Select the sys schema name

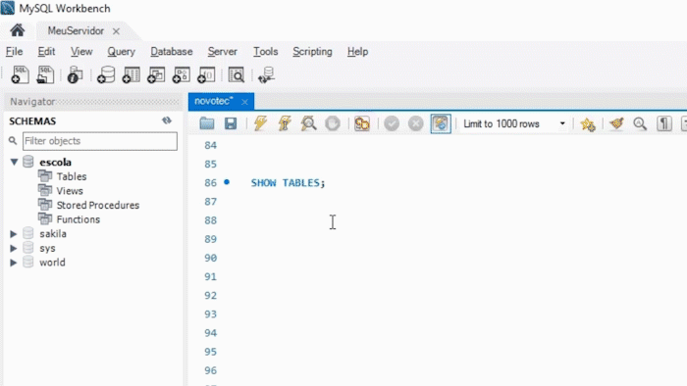coord(47,248)
